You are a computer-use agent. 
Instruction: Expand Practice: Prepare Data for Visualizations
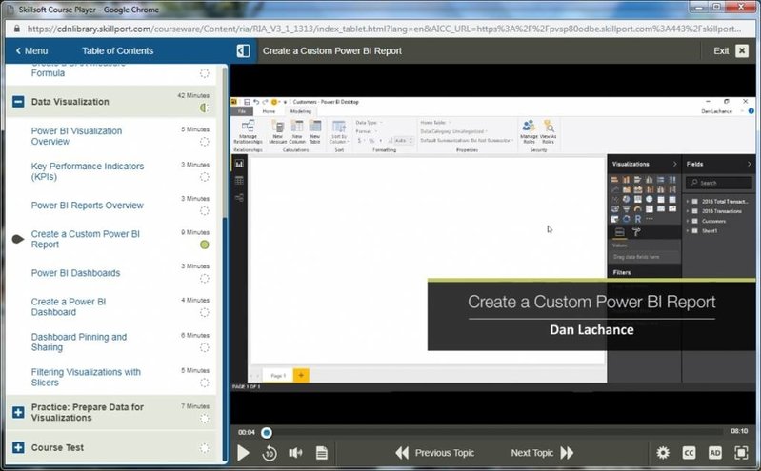(x=18, y=412)
